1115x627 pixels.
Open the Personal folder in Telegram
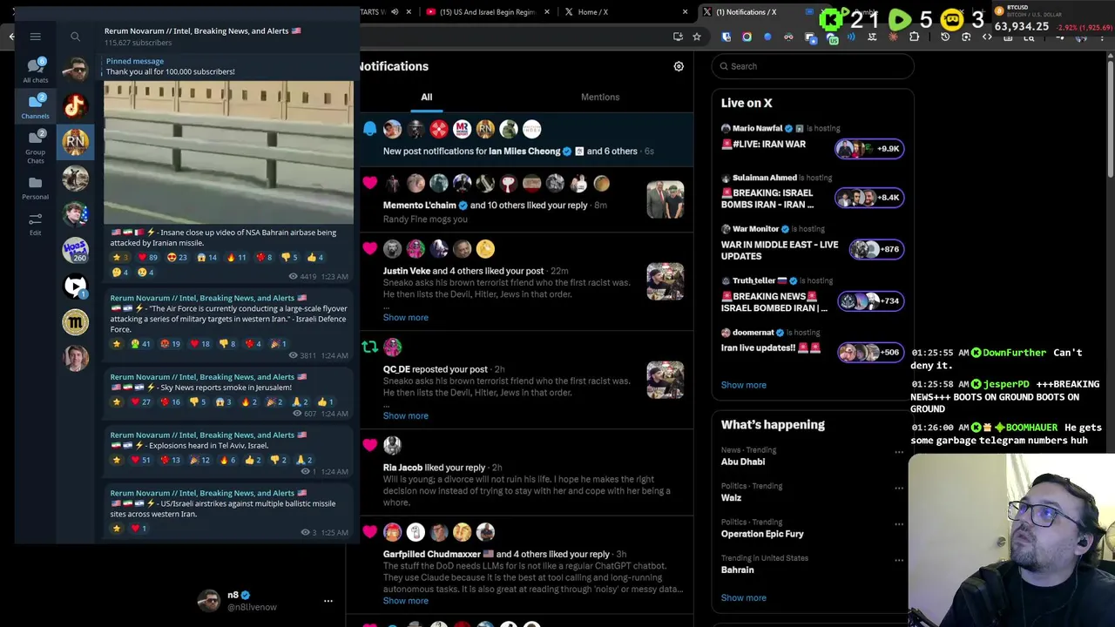35,187
